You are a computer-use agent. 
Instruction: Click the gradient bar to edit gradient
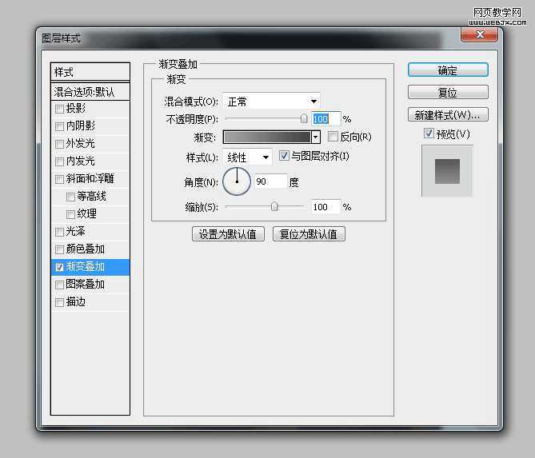coord(267,137)
